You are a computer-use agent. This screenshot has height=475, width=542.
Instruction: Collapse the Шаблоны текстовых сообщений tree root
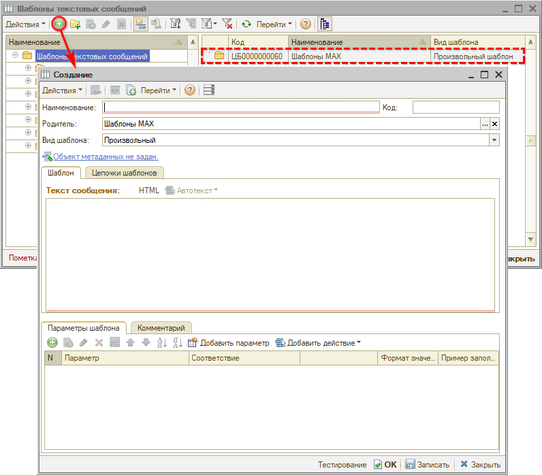click(x=16, y=56)
